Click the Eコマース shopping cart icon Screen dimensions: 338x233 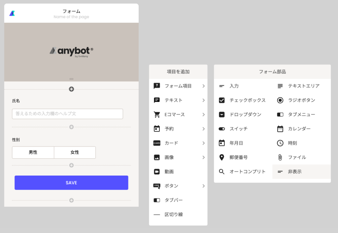pos(157,115)
